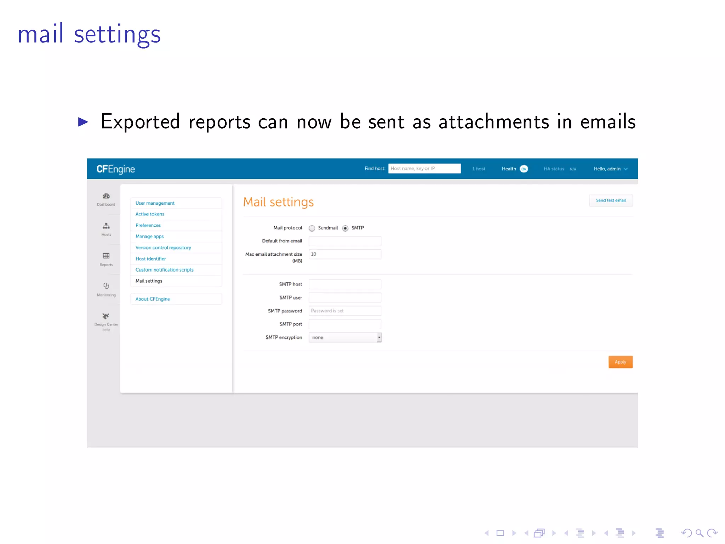Focus the SMTP user field
Screen dimensions: 725x544
click(x=345, y=297)
